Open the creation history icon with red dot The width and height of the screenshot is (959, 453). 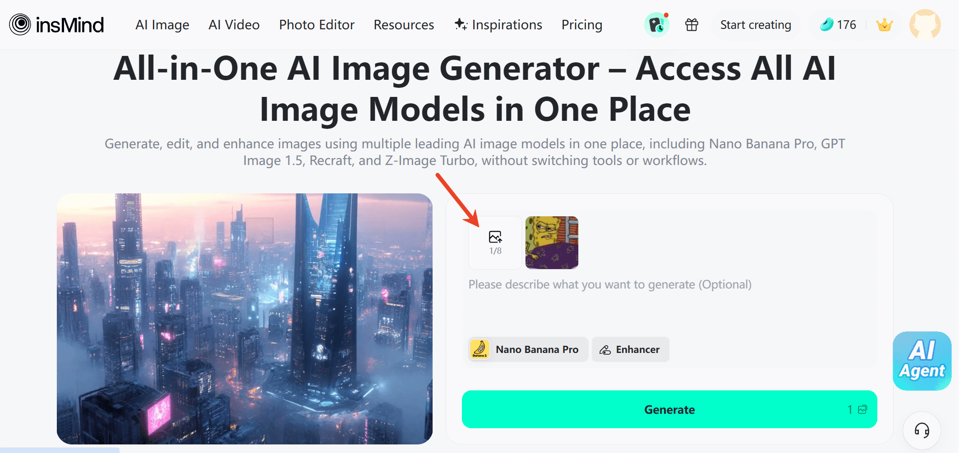point(656,25)
